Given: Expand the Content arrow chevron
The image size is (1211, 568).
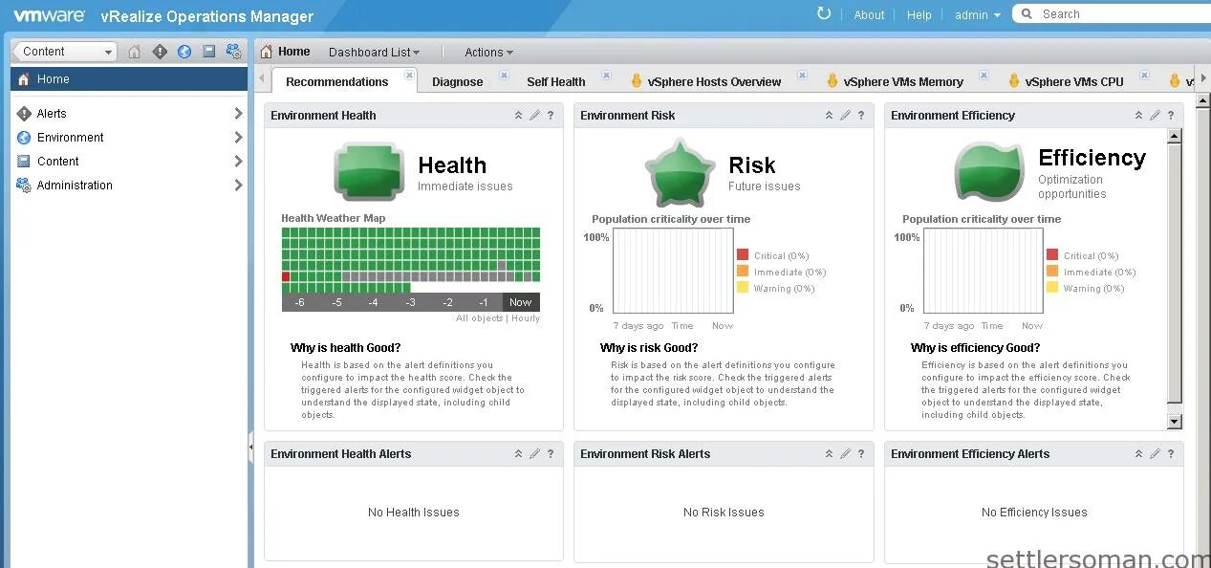Looking at the screenshot, I should pyautogui.click(x=238, y=162).
